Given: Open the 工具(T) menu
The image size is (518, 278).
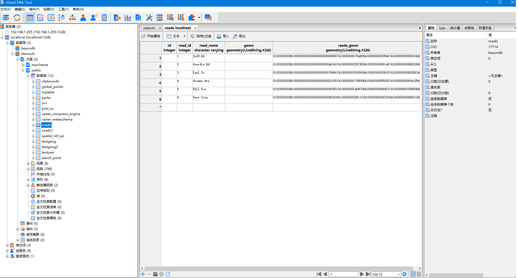Looking at the screenshot, I should click(x=63, y=9).
